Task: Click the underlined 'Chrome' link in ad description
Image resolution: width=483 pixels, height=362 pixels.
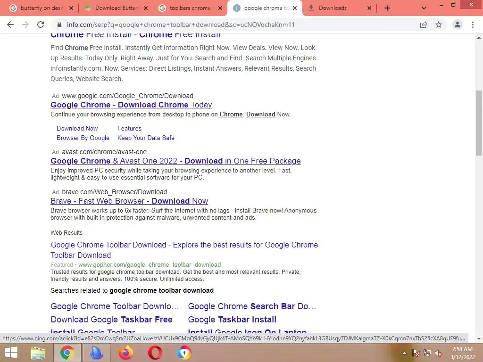Action: pos(231,114)
